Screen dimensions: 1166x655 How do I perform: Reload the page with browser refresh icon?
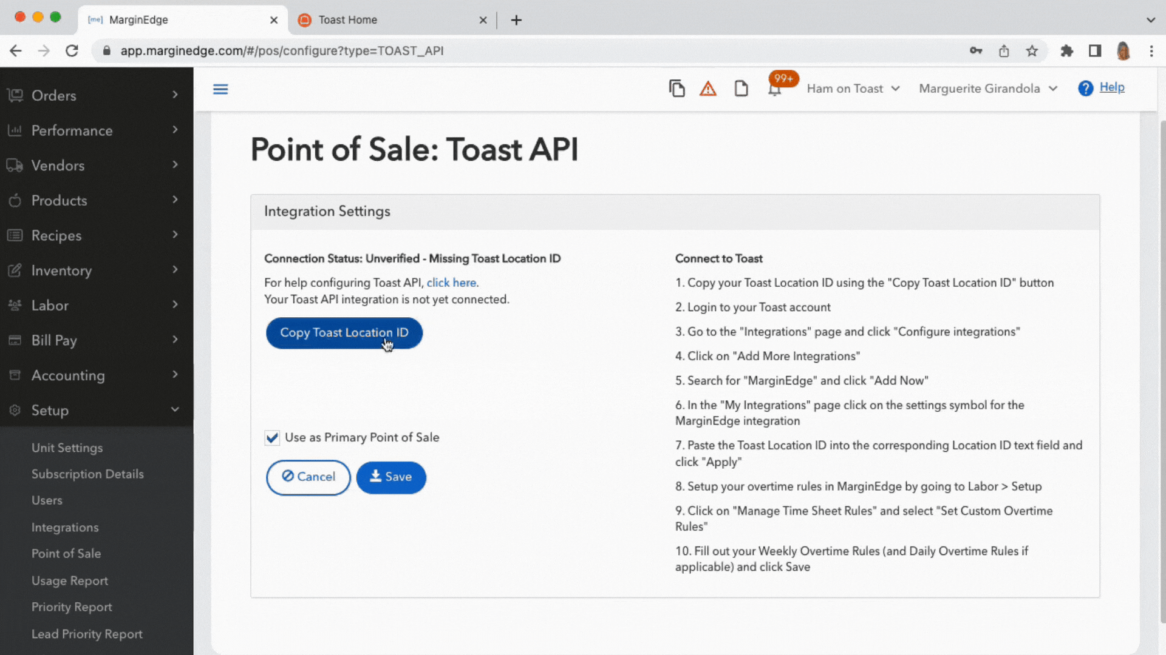point(72,51)
